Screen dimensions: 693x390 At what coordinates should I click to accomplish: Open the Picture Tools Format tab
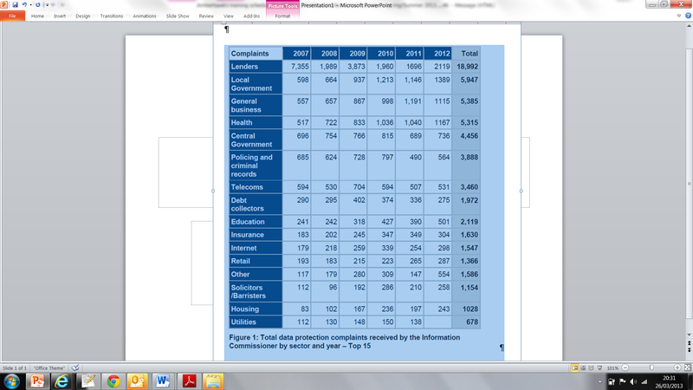pos(282,16)
